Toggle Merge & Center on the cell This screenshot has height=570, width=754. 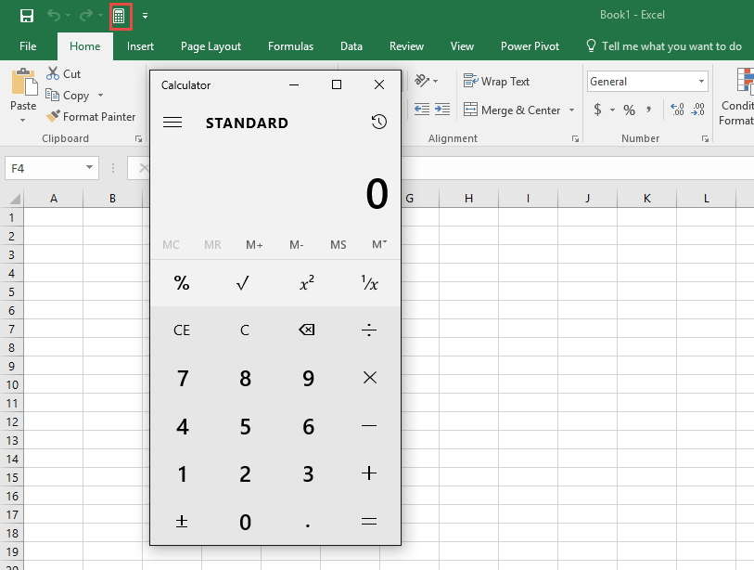pos(512,110)
